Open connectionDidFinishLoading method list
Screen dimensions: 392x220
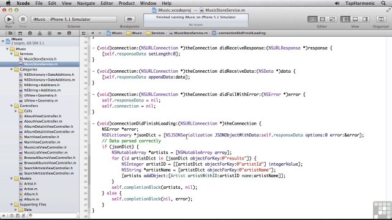pos(239,33)
